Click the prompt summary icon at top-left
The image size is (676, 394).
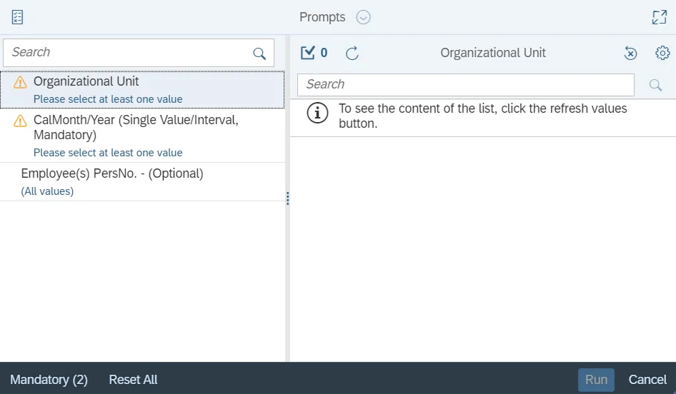18,17
